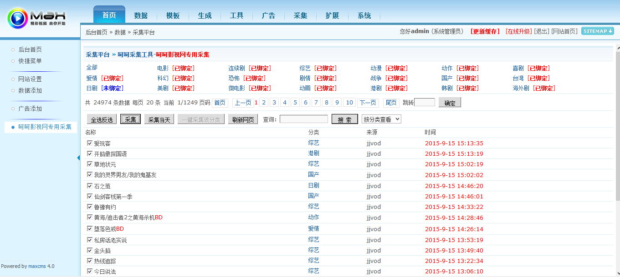
Task: Go to the last page via 尾页
Action: pyautogui.click(x=391, y=102)
